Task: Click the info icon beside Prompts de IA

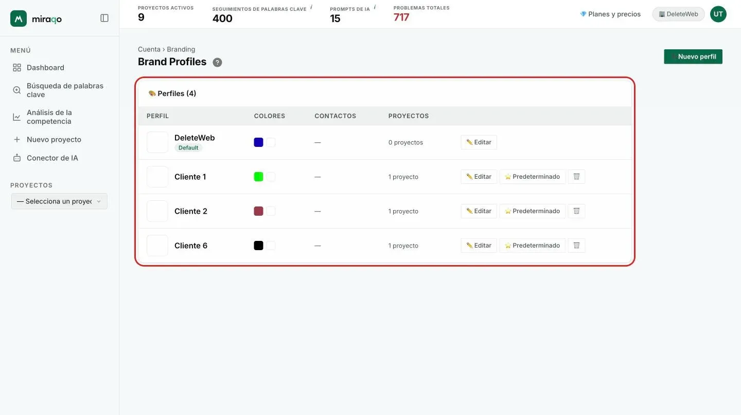Action: pos(375,7)
